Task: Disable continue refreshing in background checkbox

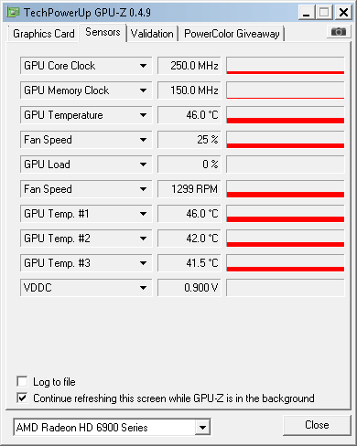Action: tap(22, 398)
